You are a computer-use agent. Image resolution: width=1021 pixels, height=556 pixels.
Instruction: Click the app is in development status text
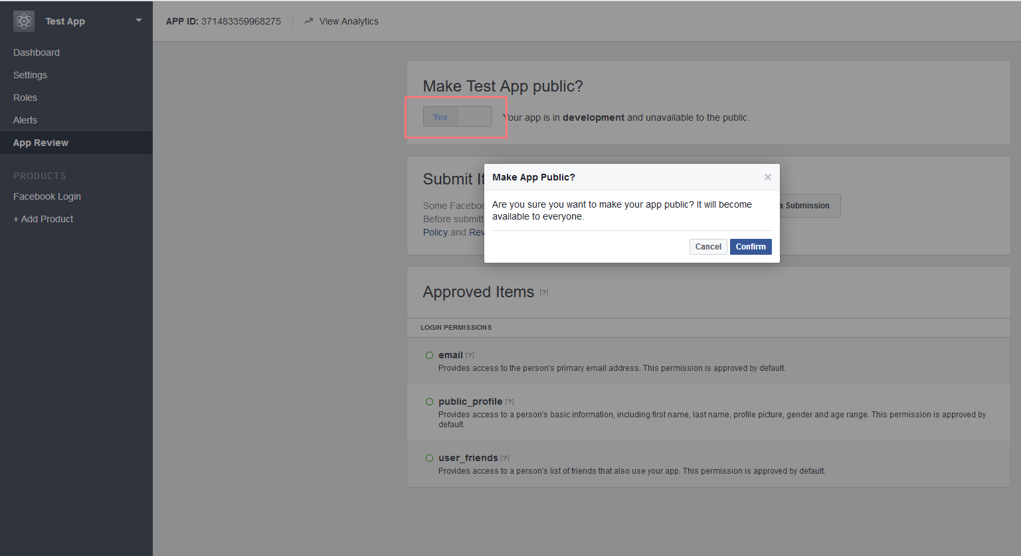626,117
